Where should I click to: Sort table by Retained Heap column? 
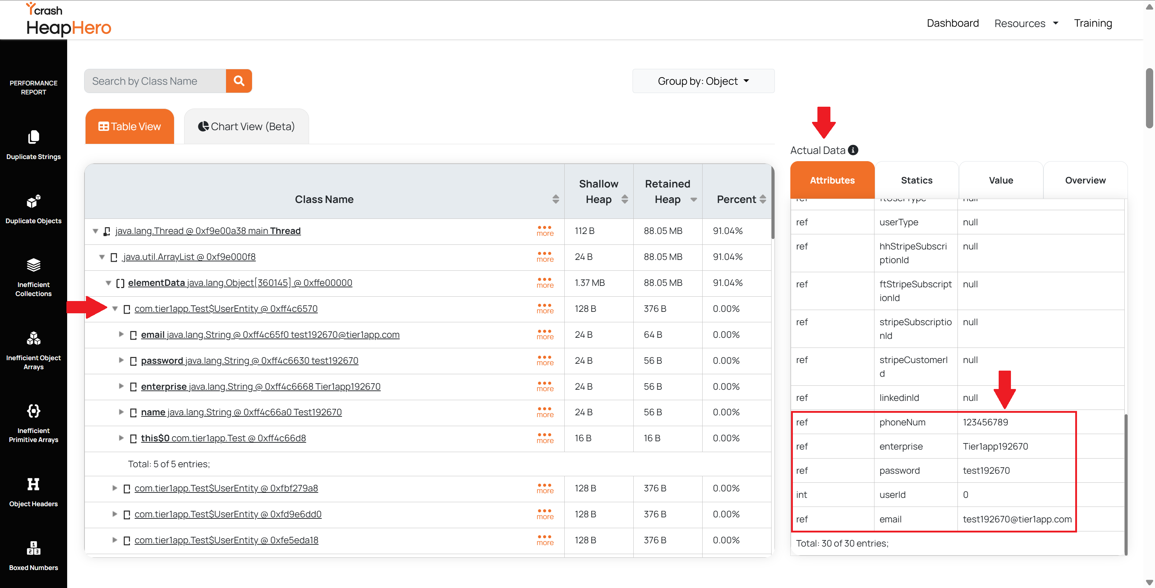click(694, 200)
